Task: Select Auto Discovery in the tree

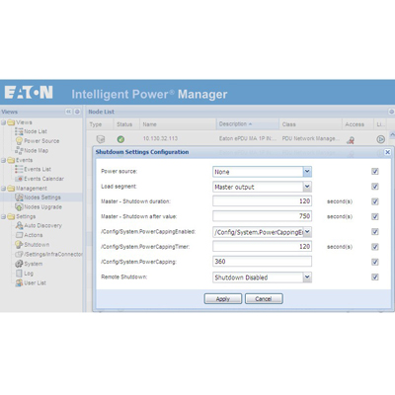Action: pyautogui.click(x=43, y=226)
